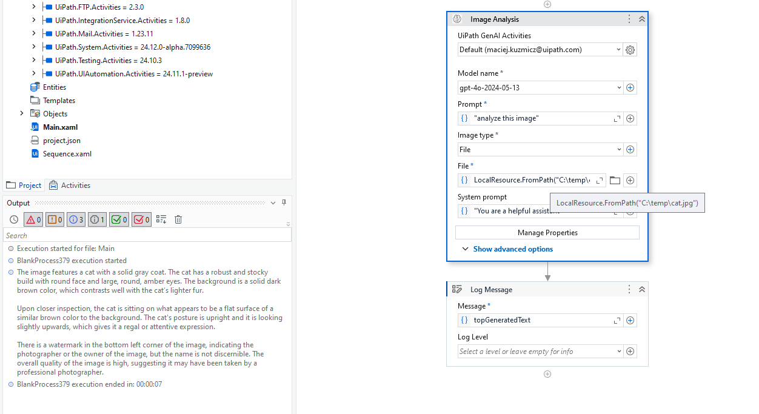Image resolution: width=759 pixels, height=414 pixels.
Task: Open the Prompt expression editor icon
Action: pyautogui.click(x=617, y=118)
